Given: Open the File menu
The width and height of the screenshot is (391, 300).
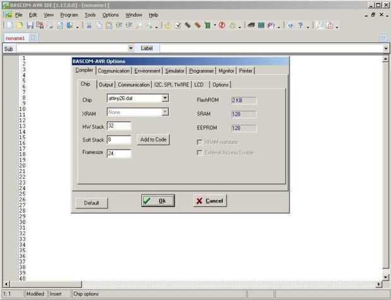Looking at the screenshot, I should [19, 15].
